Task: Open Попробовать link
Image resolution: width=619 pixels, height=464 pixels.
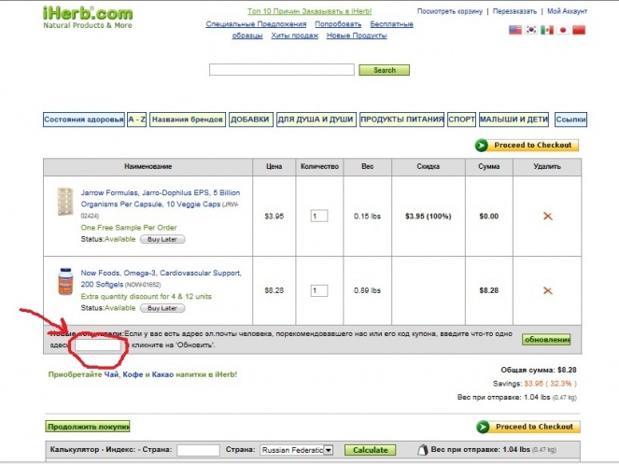Action: tap(338, 24)
